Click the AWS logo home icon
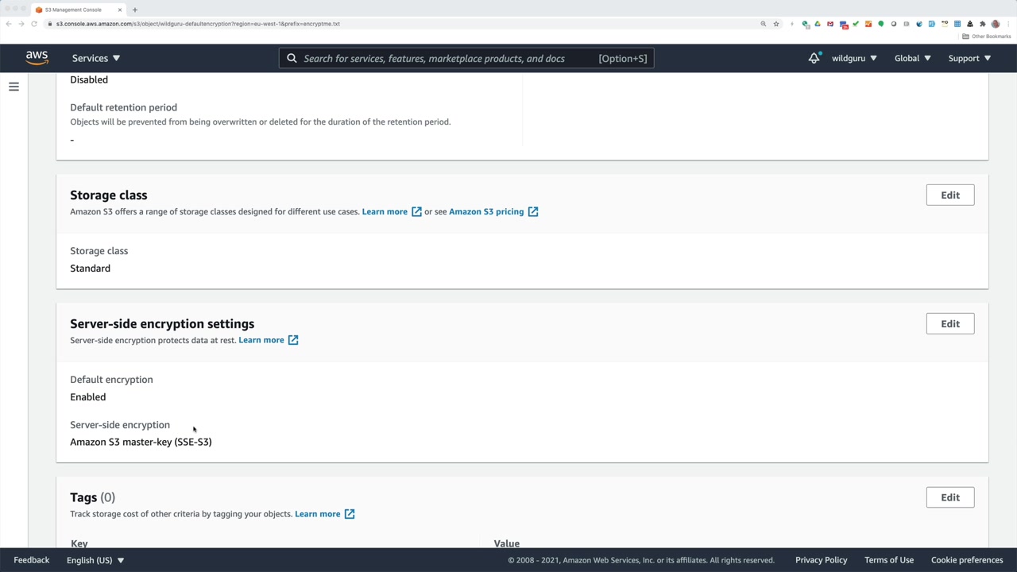The image size is (1017, 572). tap(37, 58)
